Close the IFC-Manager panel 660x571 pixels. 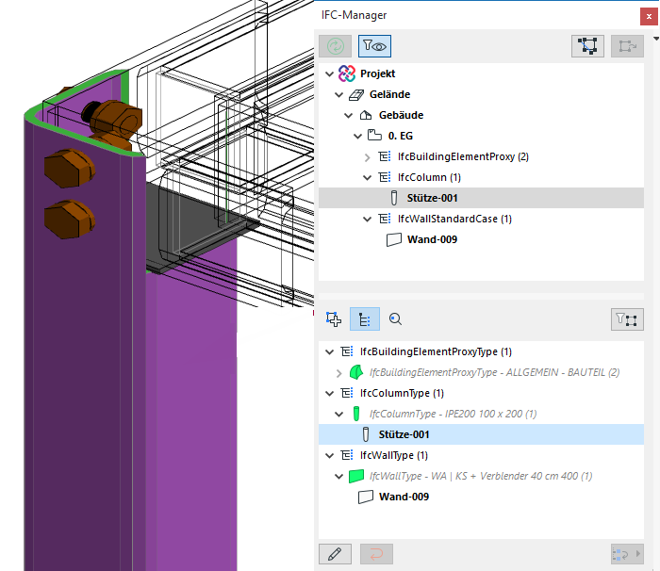pyautogui.click(x=649, y=17)
